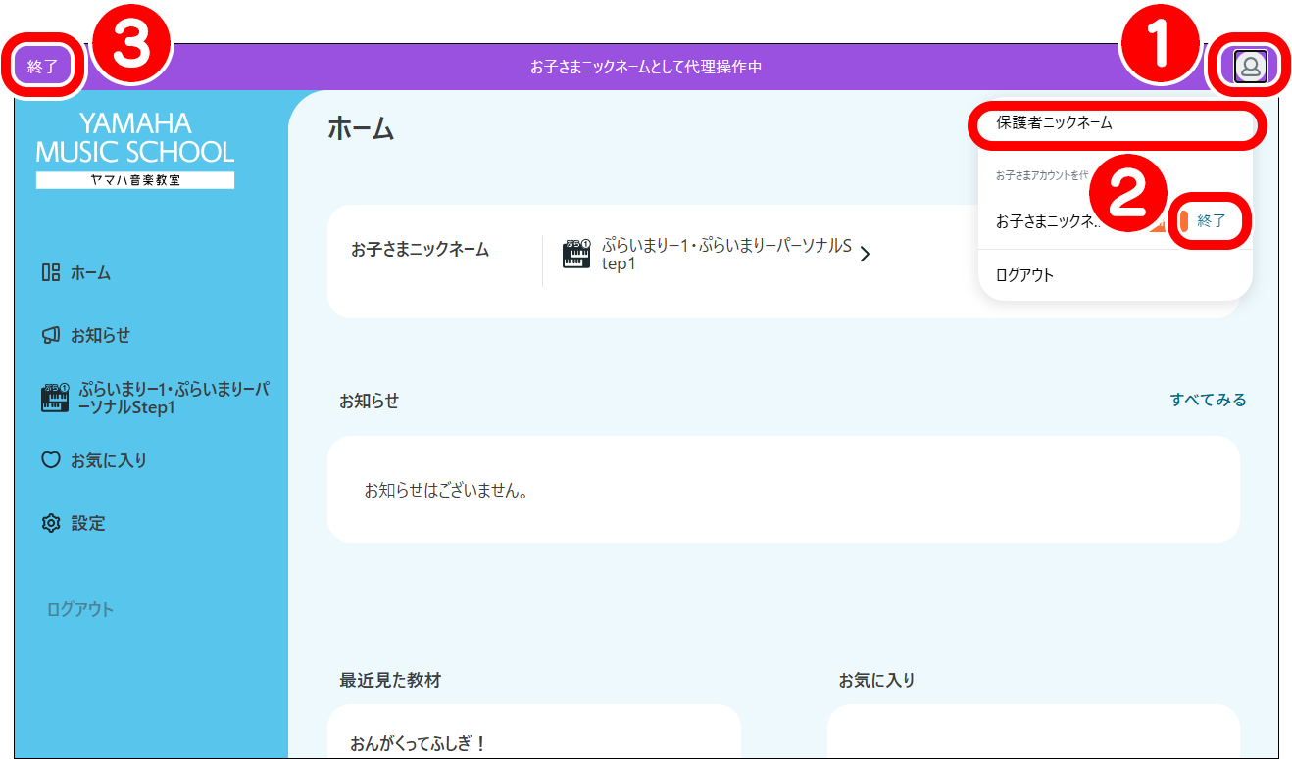Click the Yamaha Music School logo

(135, 150)
